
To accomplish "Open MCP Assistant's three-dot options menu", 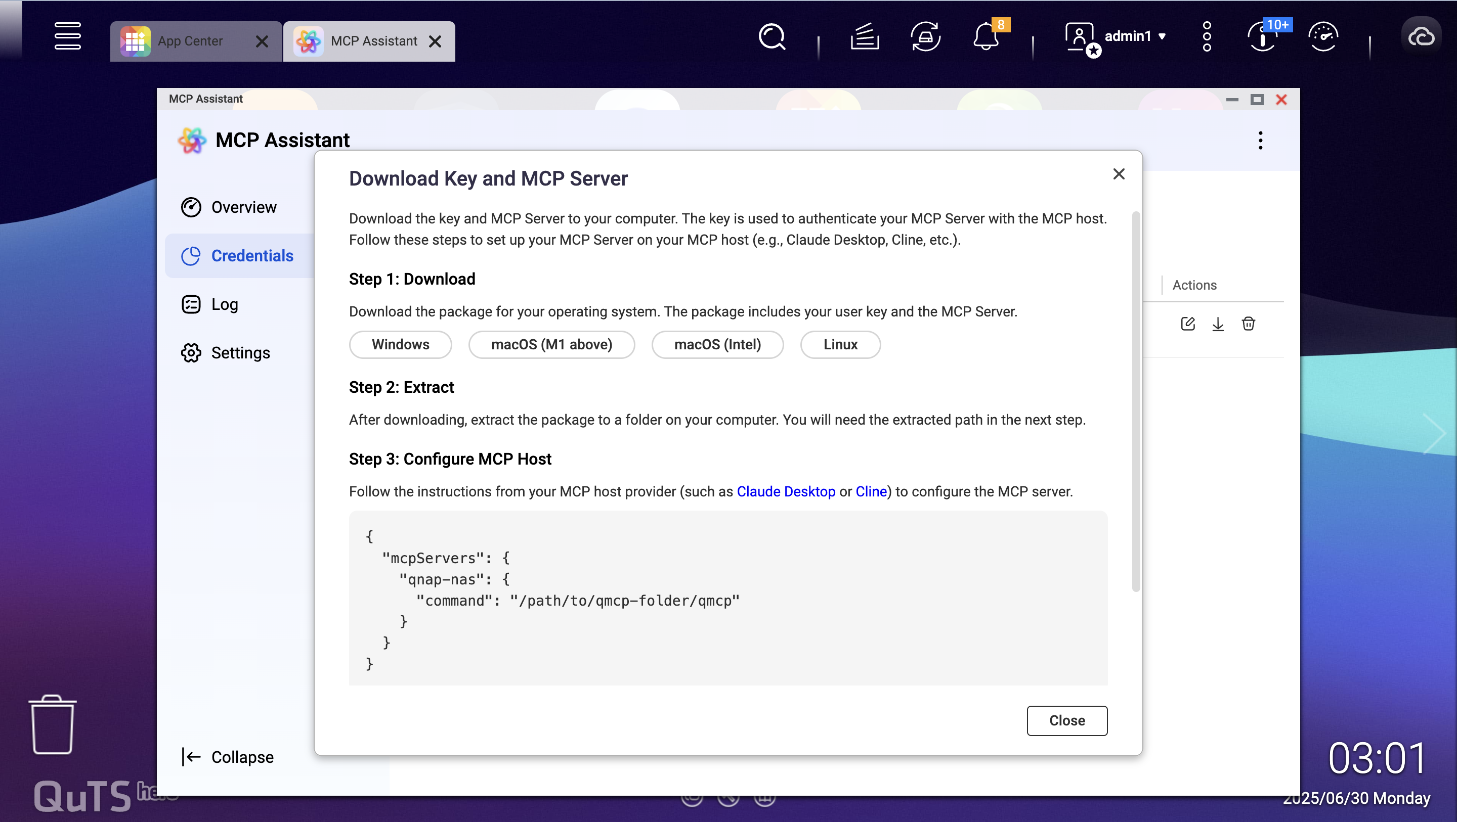I will [x=1260, y=140].
